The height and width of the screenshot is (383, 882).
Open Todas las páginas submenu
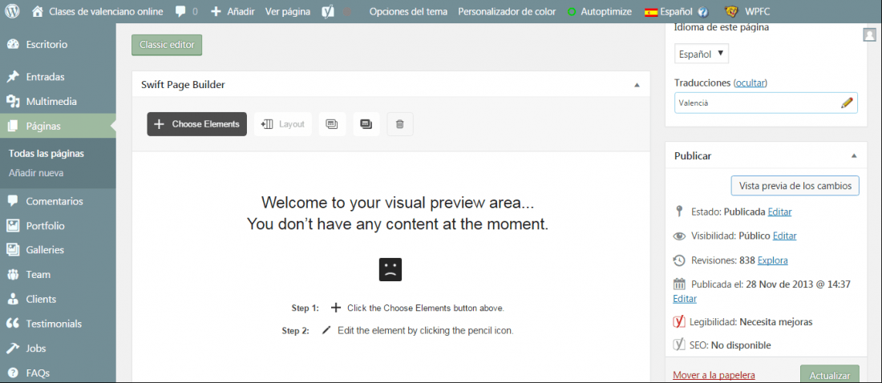click(47, 154)
